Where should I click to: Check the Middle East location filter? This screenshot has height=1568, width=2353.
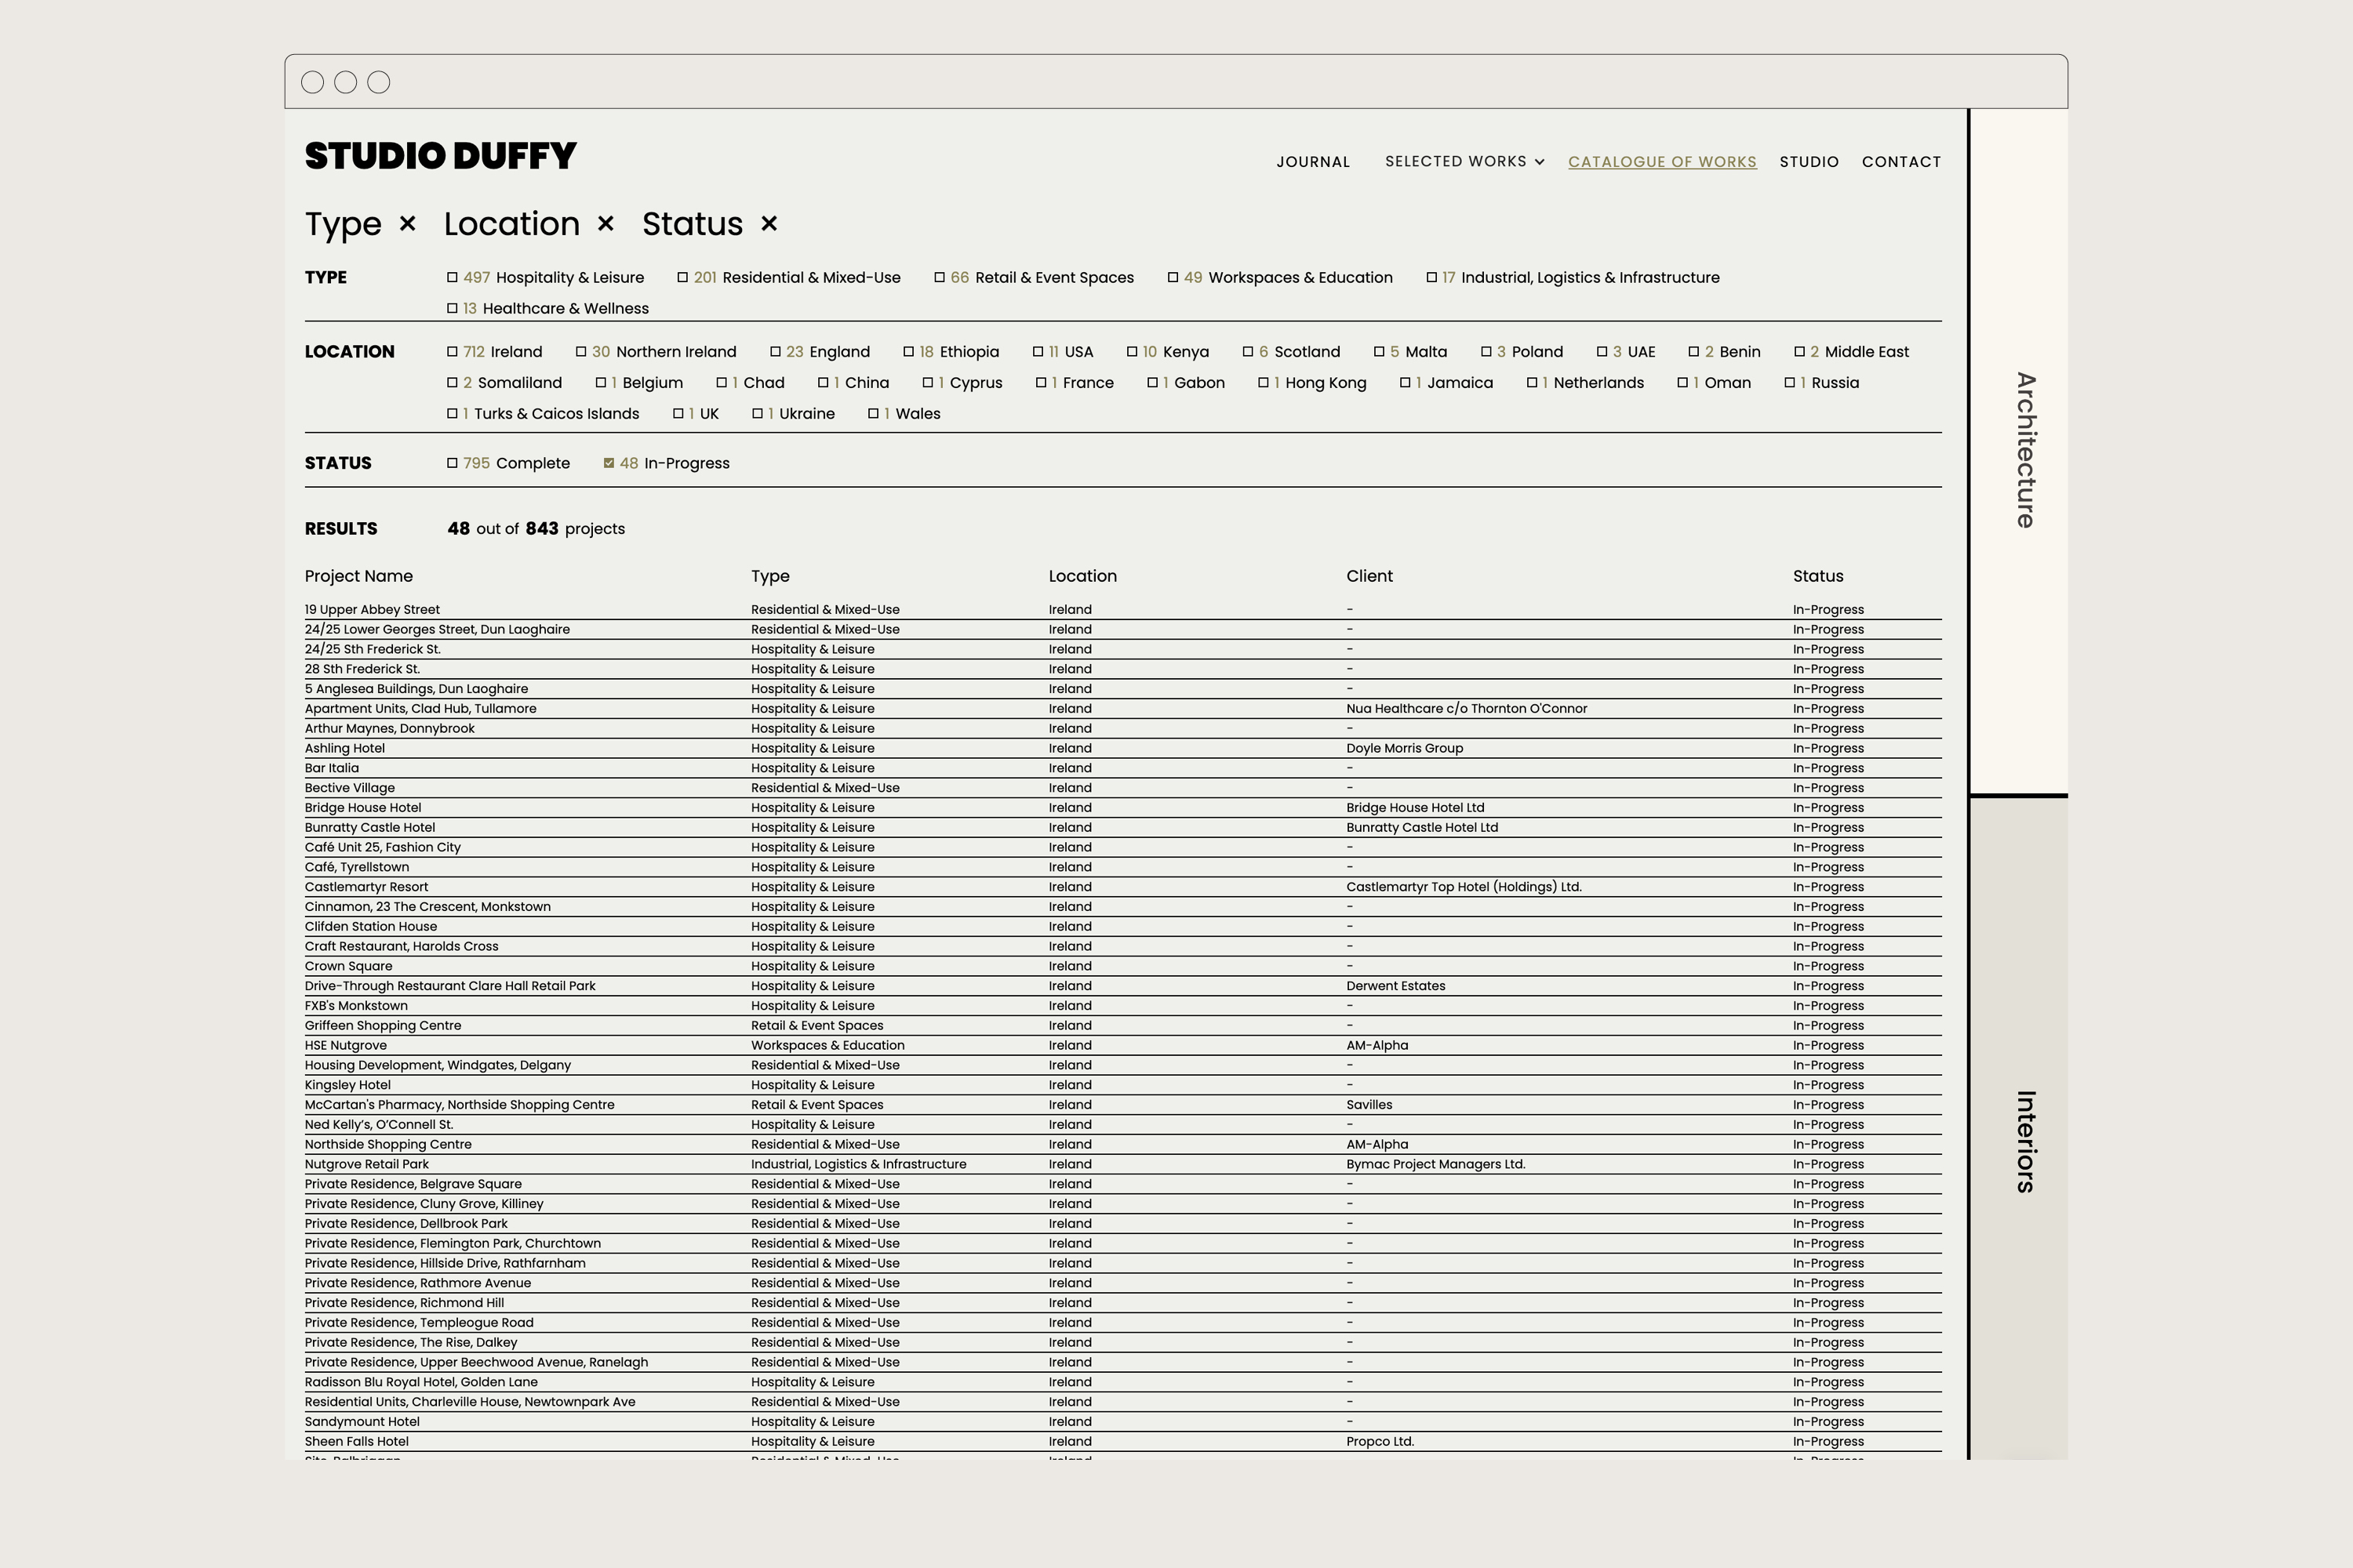(x=1798, y=352)
